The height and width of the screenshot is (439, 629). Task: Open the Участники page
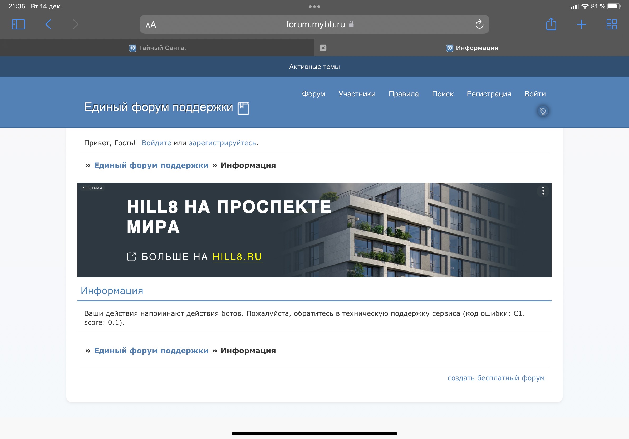click(357, 94)
